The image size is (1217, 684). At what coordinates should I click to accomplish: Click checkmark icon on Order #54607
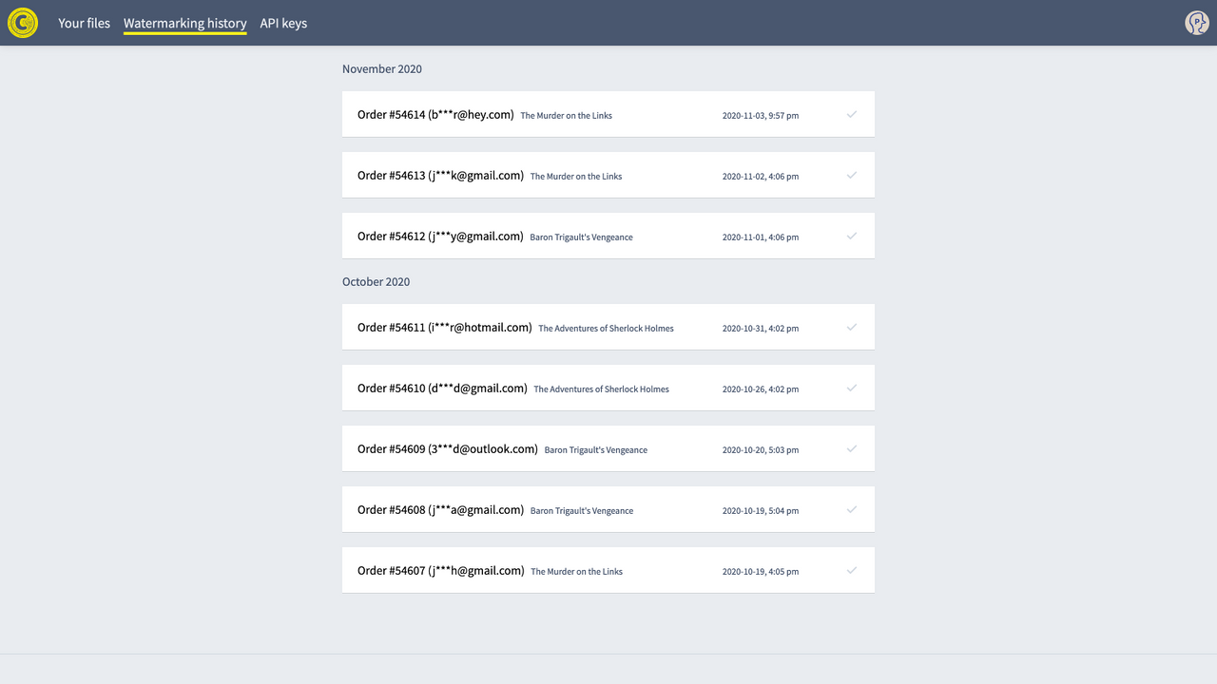(852, 569)
